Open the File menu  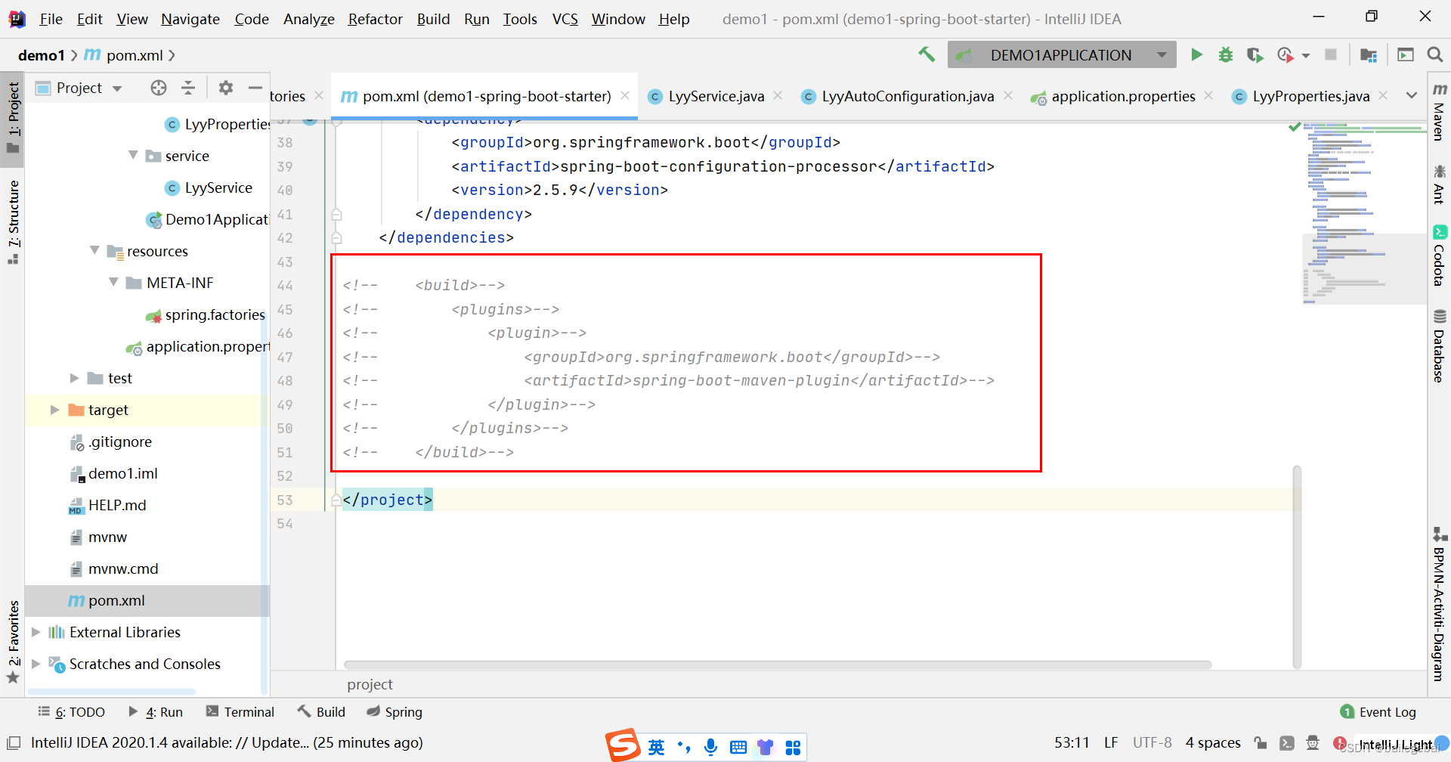pos(51,19)
